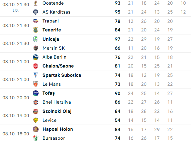This screenshot has width=191, height=144.
Task: Open the Mersin SK team name
Action: tap(54, 48)
